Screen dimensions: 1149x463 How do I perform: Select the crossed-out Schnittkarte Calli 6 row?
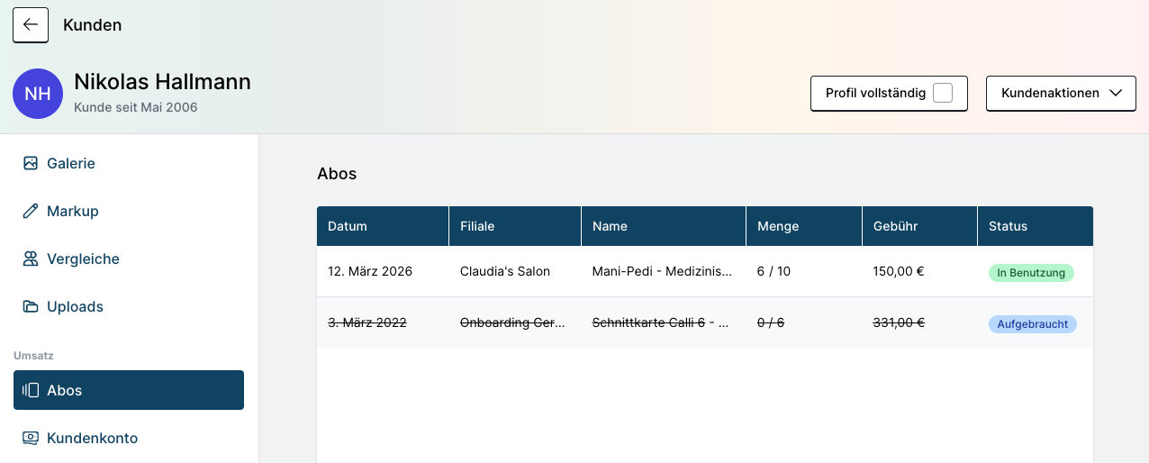pyautogui.click(x=660, y=322)
